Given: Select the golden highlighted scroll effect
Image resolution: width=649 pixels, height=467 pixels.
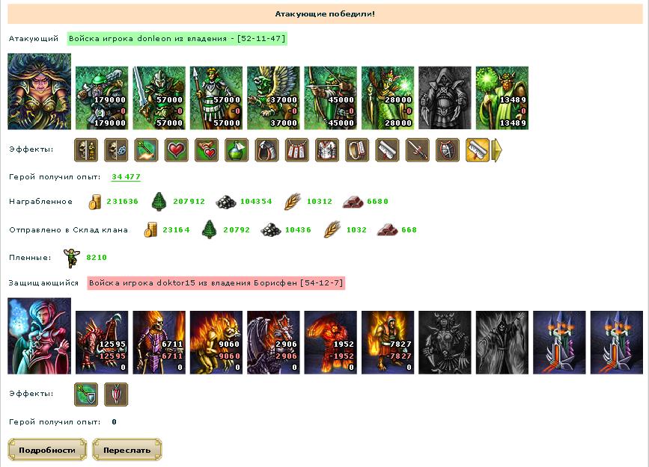Looking at the screenshot, I should click(478, 149).
